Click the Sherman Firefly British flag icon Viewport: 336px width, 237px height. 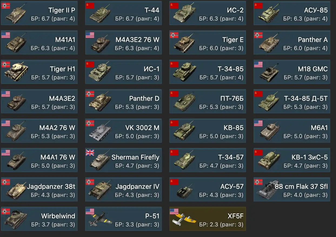[x=90, y=152]
